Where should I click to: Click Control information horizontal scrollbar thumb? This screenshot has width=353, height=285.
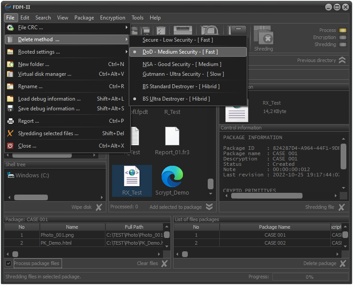pyautogui.click(x=267, y=196)
